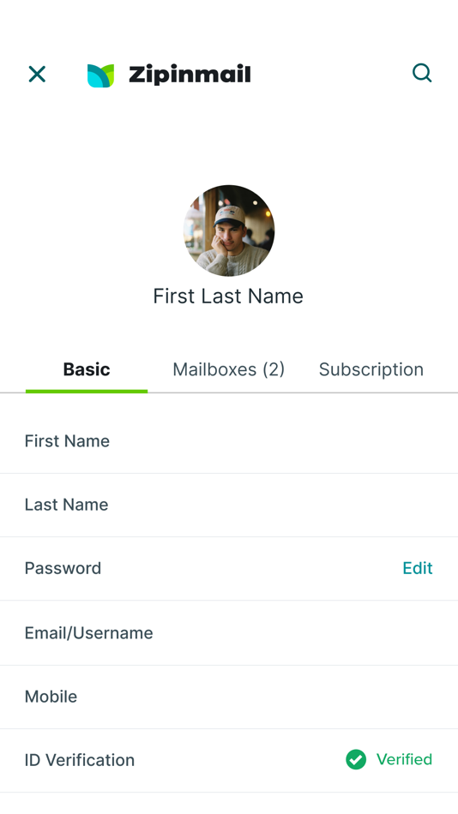Click the green underline beneath Basic tab
This screenshot has width=458, height=814.
tap(87, 392)
